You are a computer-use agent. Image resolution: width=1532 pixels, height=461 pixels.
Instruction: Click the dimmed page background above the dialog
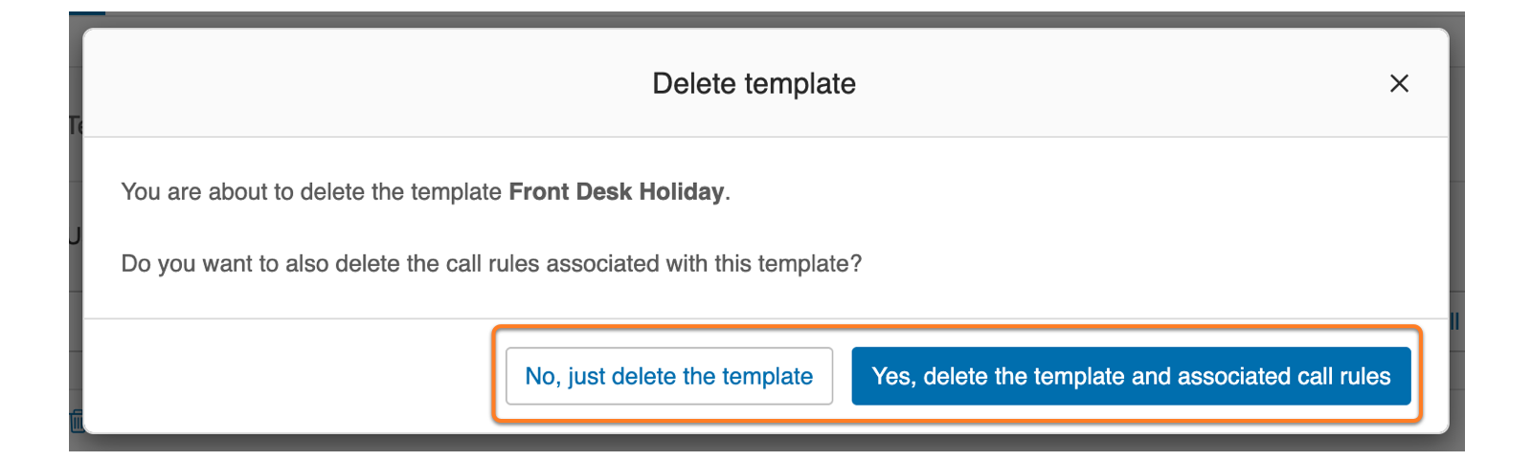[766, 19]
